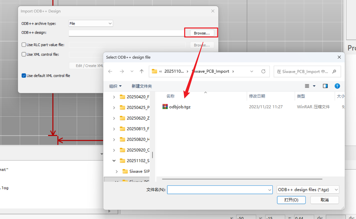Screen dimensions: 356x219
Task: Expand the 20250920_C folder node
Action: click(x=114, y=150)
